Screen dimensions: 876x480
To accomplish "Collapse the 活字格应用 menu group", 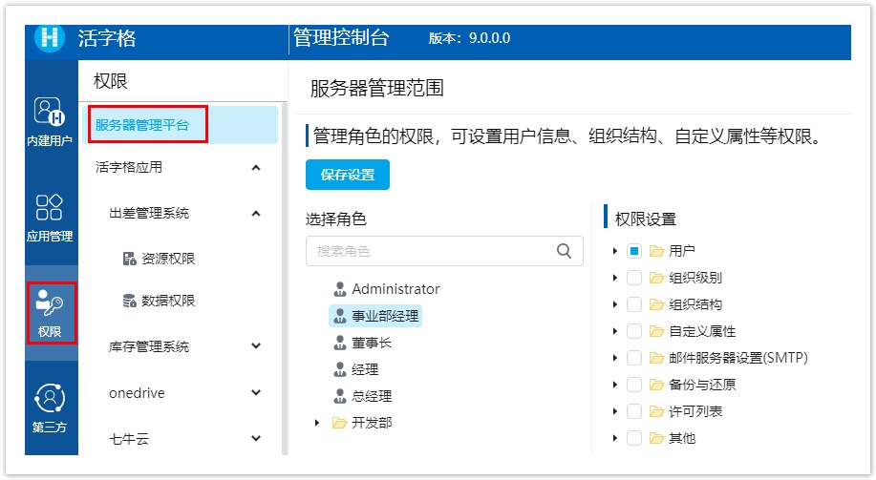I will coord(255,168).
